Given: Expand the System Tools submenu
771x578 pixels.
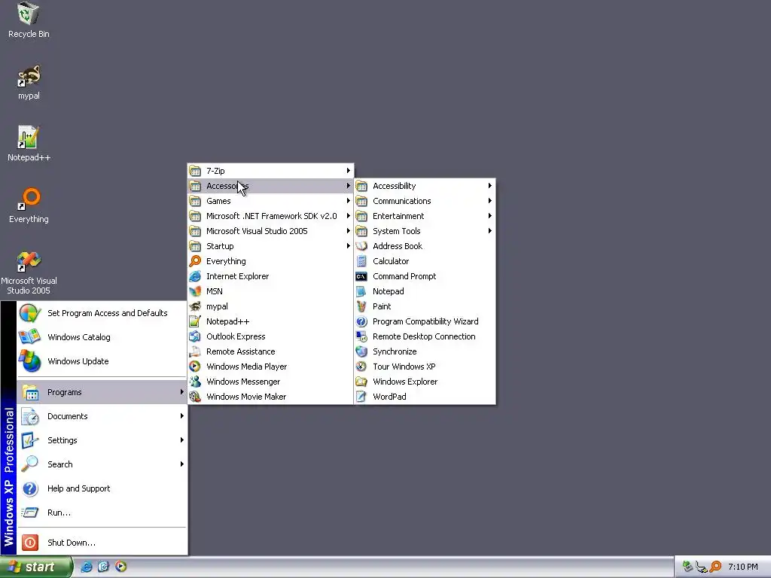Looking at the screenshot, I should 425,231.
